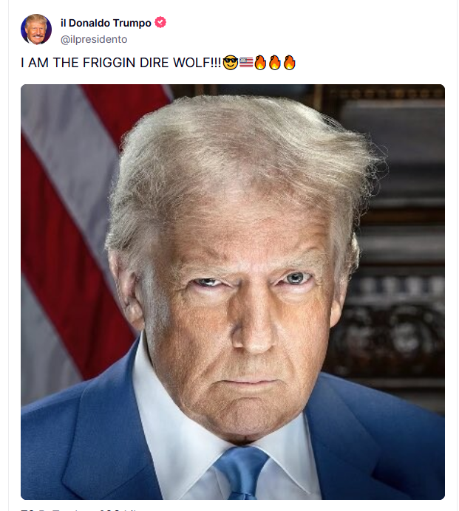Click the word DIRE in the post
Screen dimensions: 459x511
point(154,63)
